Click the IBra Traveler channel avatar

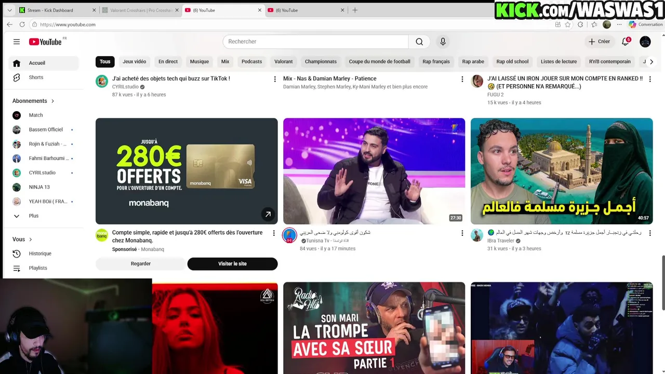477,235
